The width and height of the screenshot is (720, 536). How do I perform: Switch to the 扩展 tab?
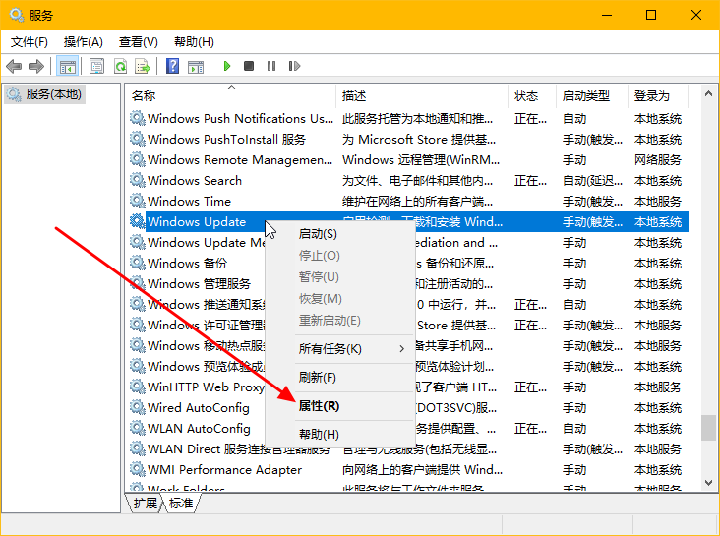[146, 504]
